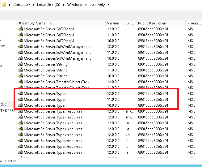Click icon of SqlTDiagM version 11.0.0.0 row
The height and width of the screenshot is (167, 202).
tap(21, 35)
